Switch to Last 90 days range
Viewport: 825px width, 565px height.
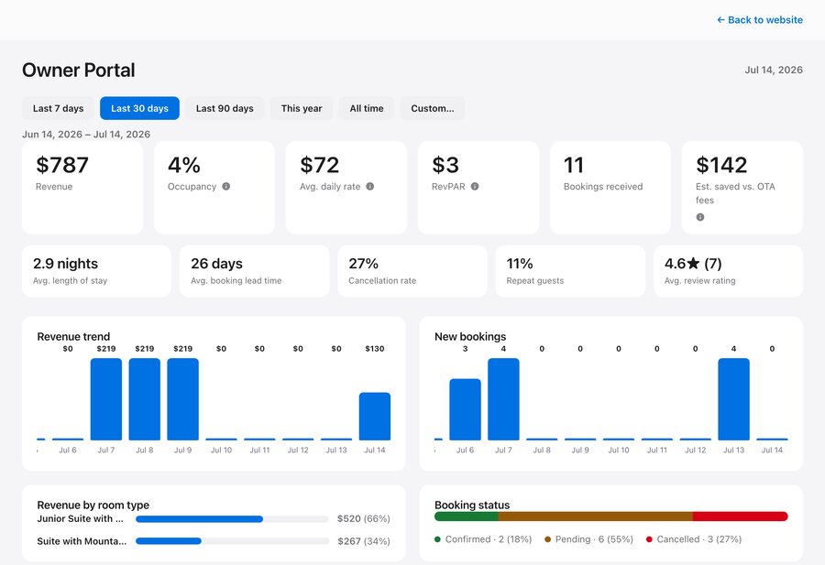[225, 108]
